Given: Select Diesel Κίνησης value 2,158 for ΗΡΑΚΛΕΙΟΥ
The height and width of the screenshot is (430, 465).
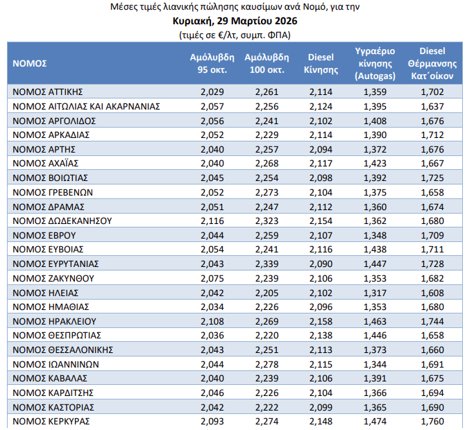Looking at the screenshot, I should [321, 320].
